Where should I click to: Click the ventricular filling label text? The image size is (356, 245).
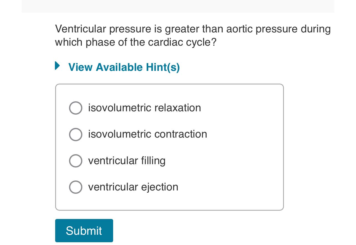pyautogui.click(x=126, y=161)
